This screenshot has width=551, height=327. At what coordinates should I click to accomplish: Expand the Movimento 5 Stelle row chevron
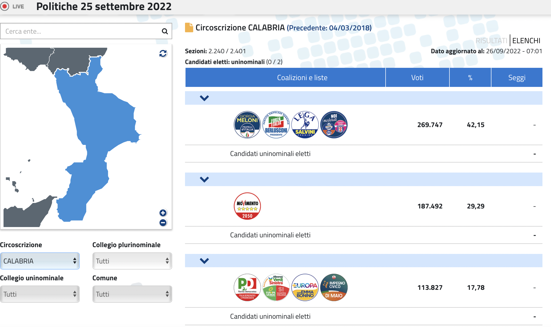point(204,179)
